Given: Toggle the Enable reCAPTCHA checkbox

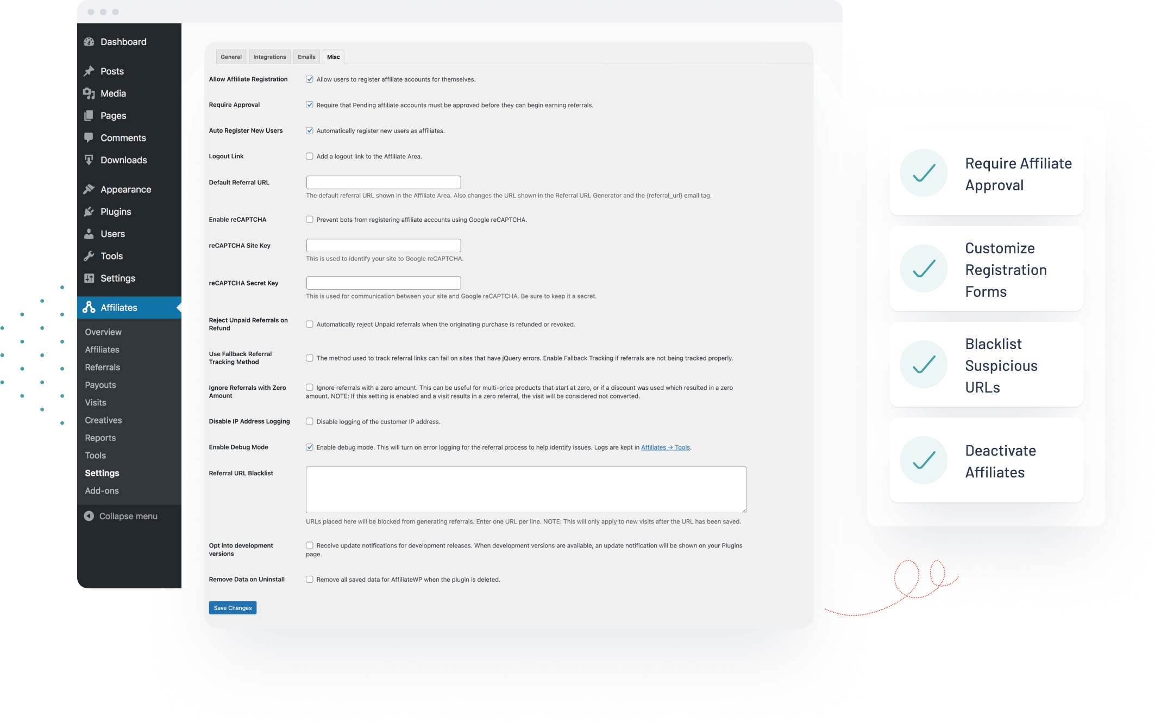Looking at the screenshot, I should [x=309, y=220].
